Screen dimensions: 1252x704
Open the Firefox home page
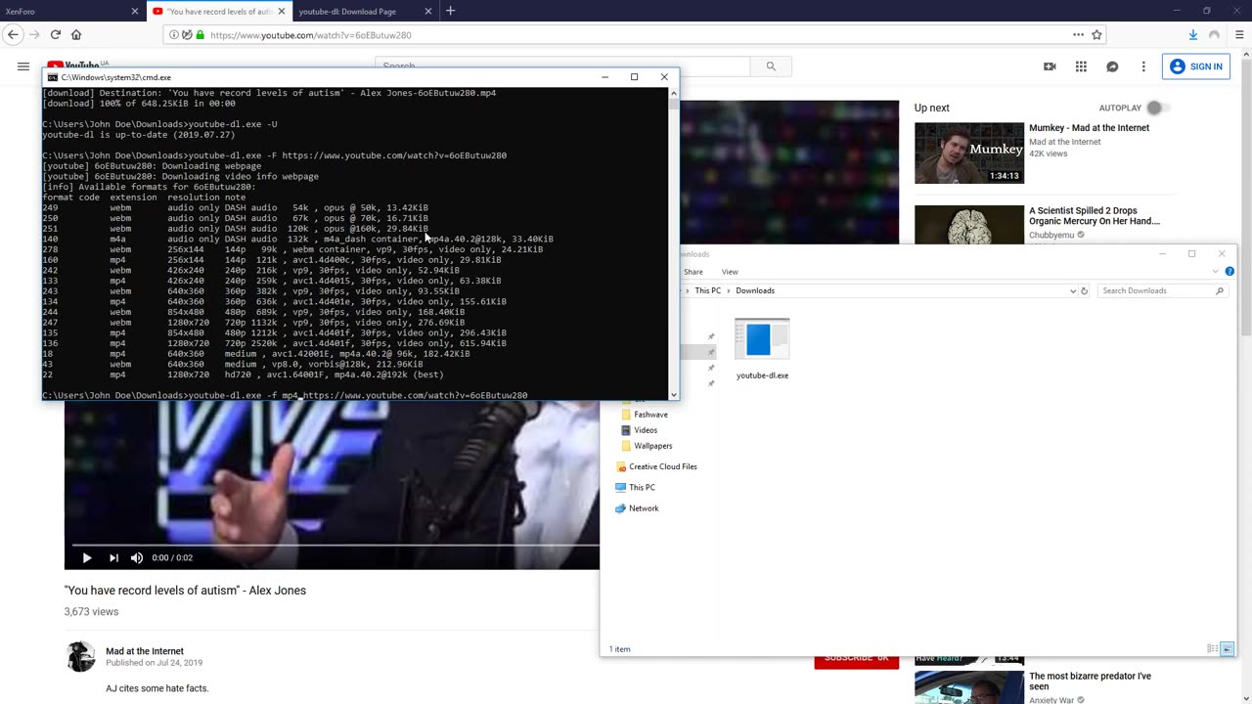coord(76,34)
